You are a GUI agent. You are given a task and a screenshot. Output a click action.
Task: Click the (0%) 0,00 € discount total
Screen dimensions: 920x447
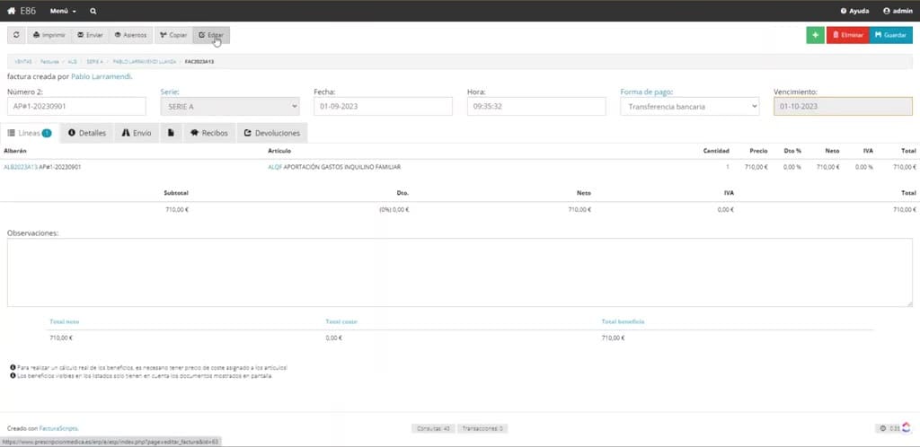pyautogui.click(x=394, y=209)
